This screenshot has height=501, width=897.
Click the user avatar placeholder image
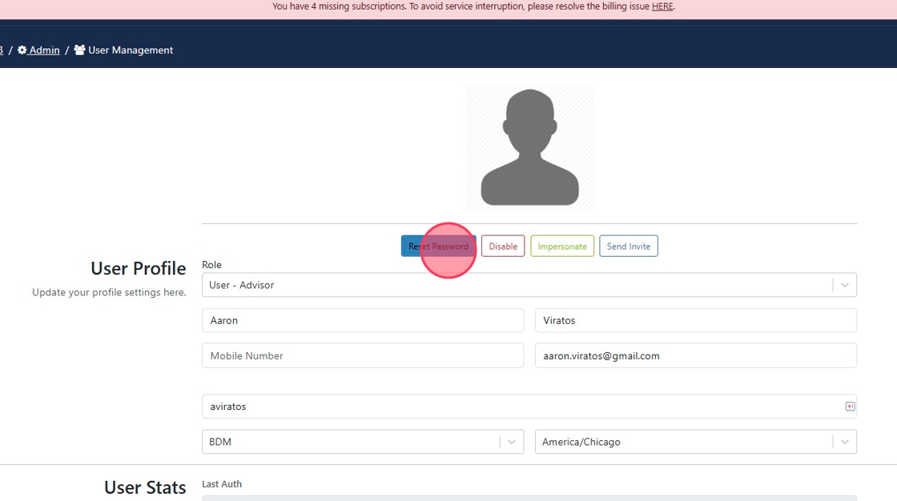point(529,147)
